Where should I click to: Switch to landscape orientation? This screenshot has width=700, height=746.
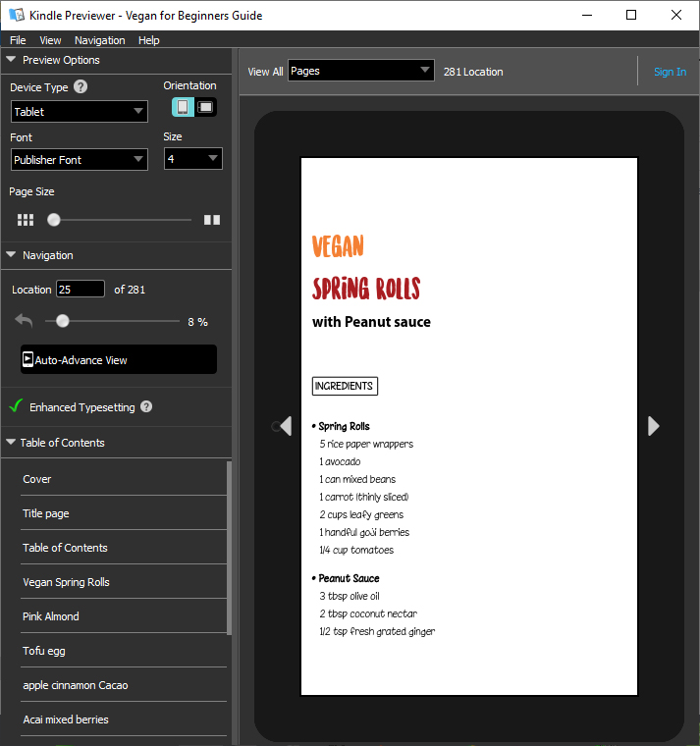coord(205,107)
